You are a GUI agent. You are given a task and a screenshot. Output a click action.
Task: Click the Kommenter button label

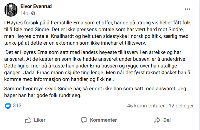(x=103, y=120)
